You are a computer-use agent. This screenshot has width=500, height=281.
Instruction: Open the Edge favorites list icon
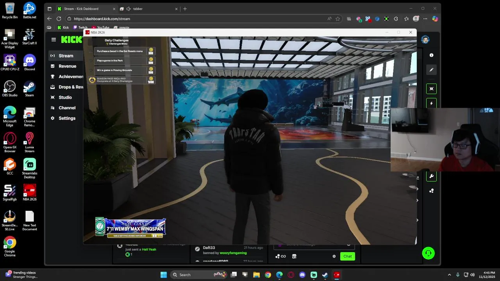407,19
